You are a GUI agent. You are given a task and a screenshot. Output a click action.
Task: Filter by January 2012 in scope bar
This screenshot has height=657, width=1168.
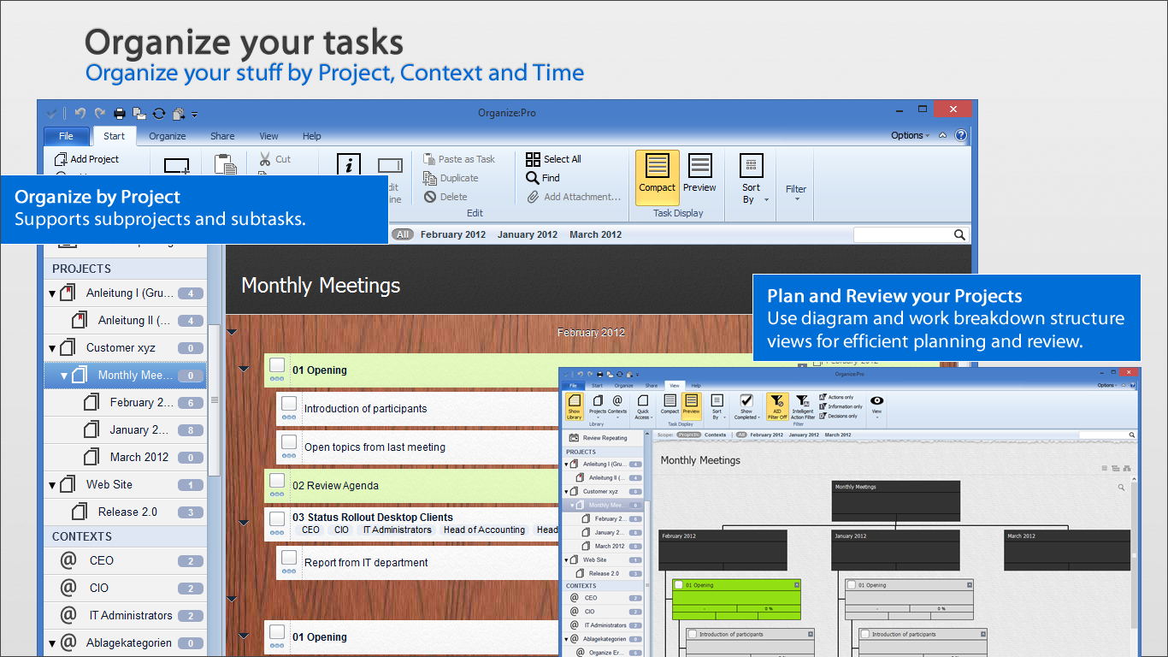pyautogui.click(x=528, y=234)
